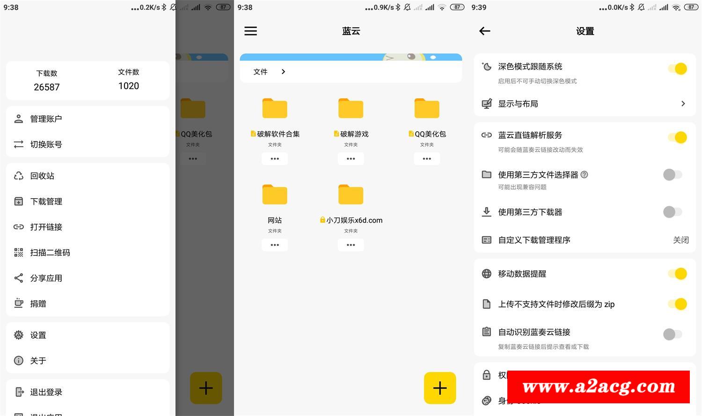
Task: Click the 扫描二维码 QR code icon
Action: [x=19, y=253]
